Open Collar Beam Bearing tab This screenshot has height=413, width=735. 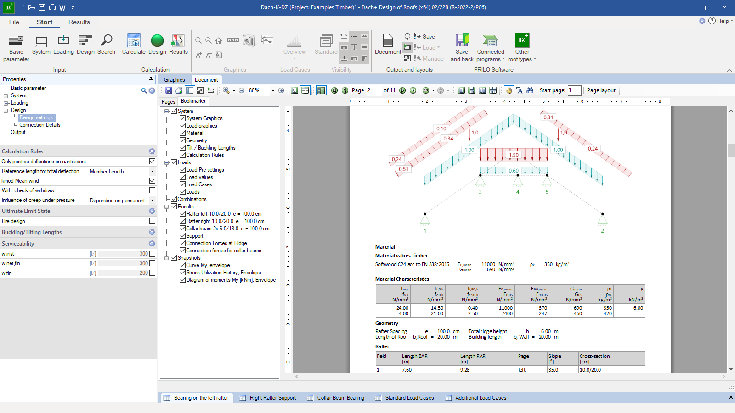[335, 398]
